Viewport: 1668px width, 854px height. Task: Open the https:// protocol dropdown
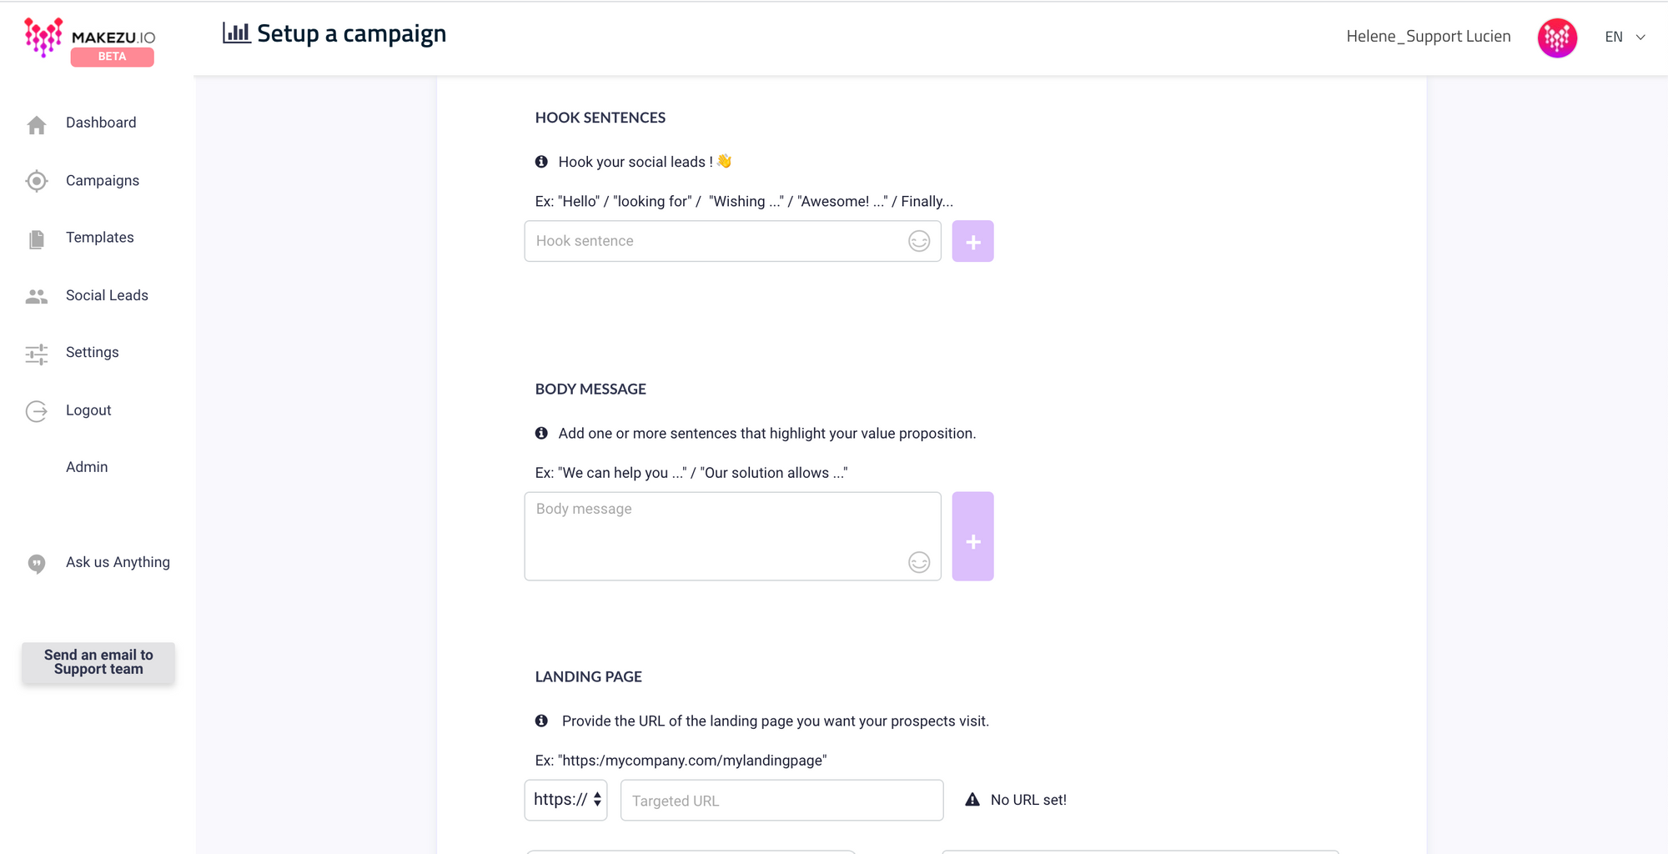(x=565, y=801)
